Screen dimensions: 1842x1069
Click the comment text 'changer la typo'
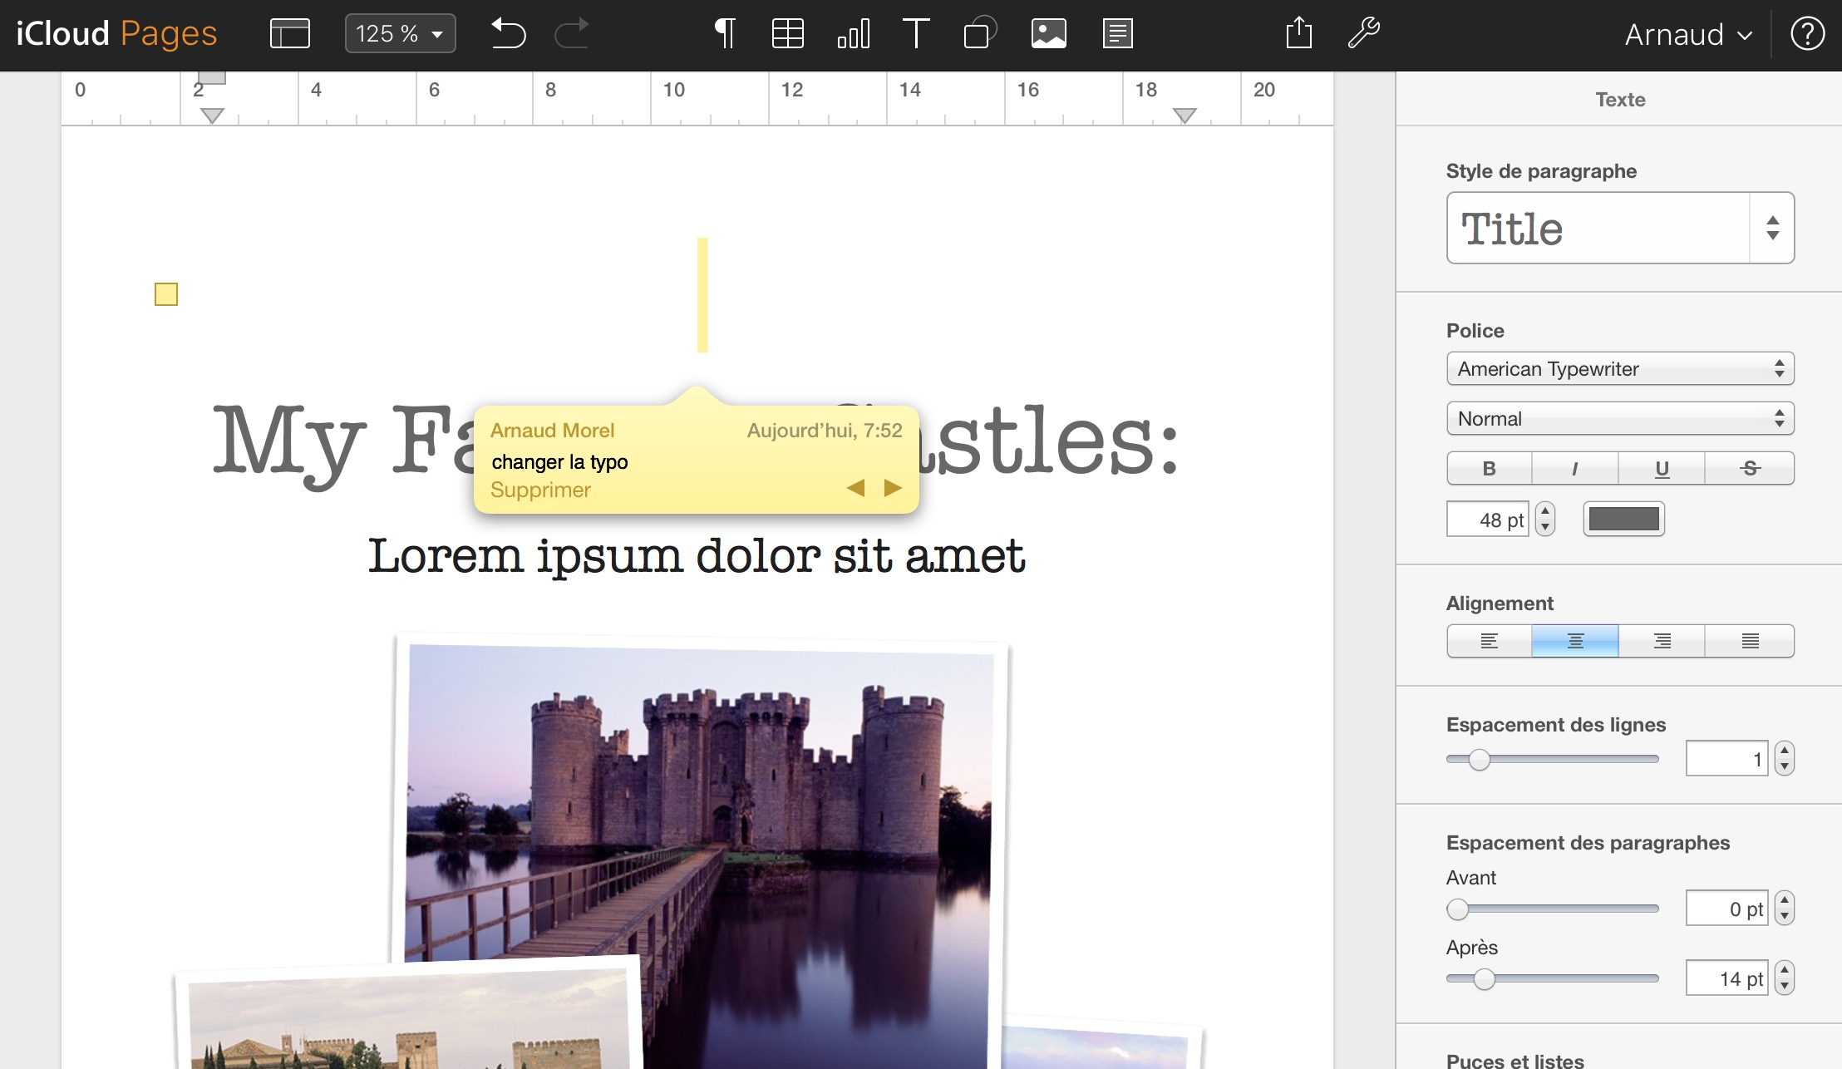[559, 461]
